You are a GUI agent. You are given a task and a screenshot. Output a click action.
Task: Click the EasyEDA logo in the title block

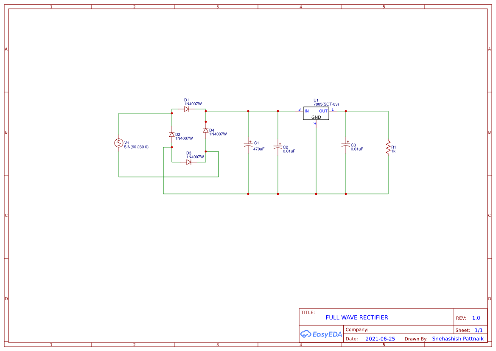320,334
